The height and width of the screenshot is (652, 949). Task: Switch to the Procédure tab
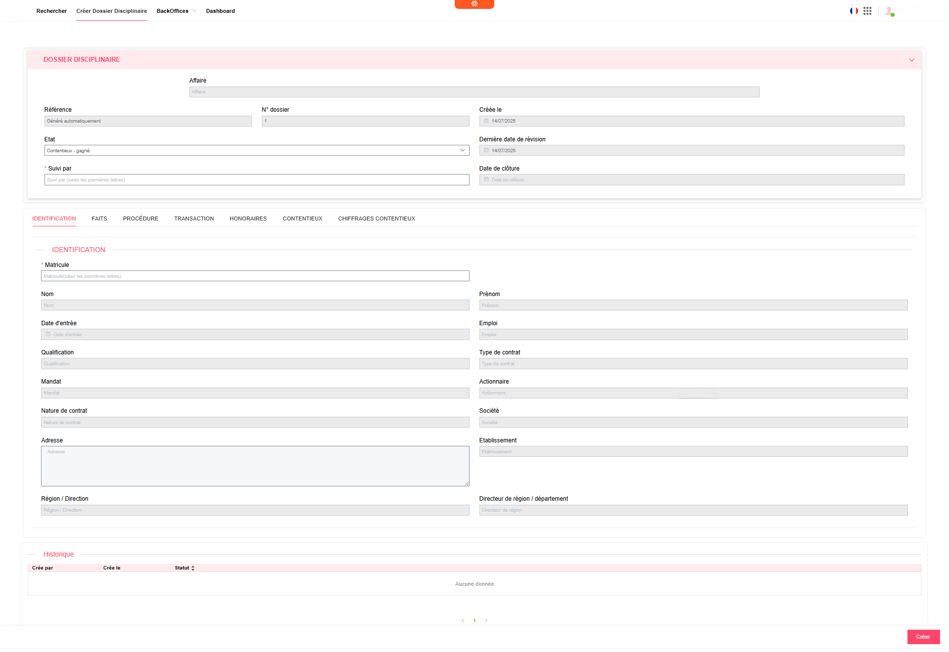pos(140,218)
